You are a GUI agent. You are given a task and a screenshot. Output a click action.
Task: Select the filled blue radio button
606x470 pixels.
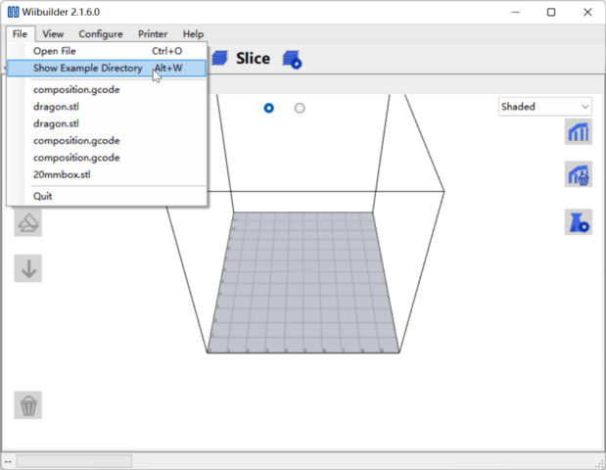pos(269,108)
